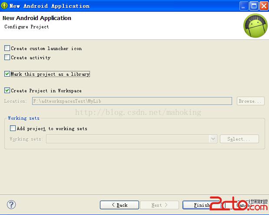Click the 'Location:' label
Image resolution: width=269 pixels, height=215 pixels.
[x=16, y=101]
